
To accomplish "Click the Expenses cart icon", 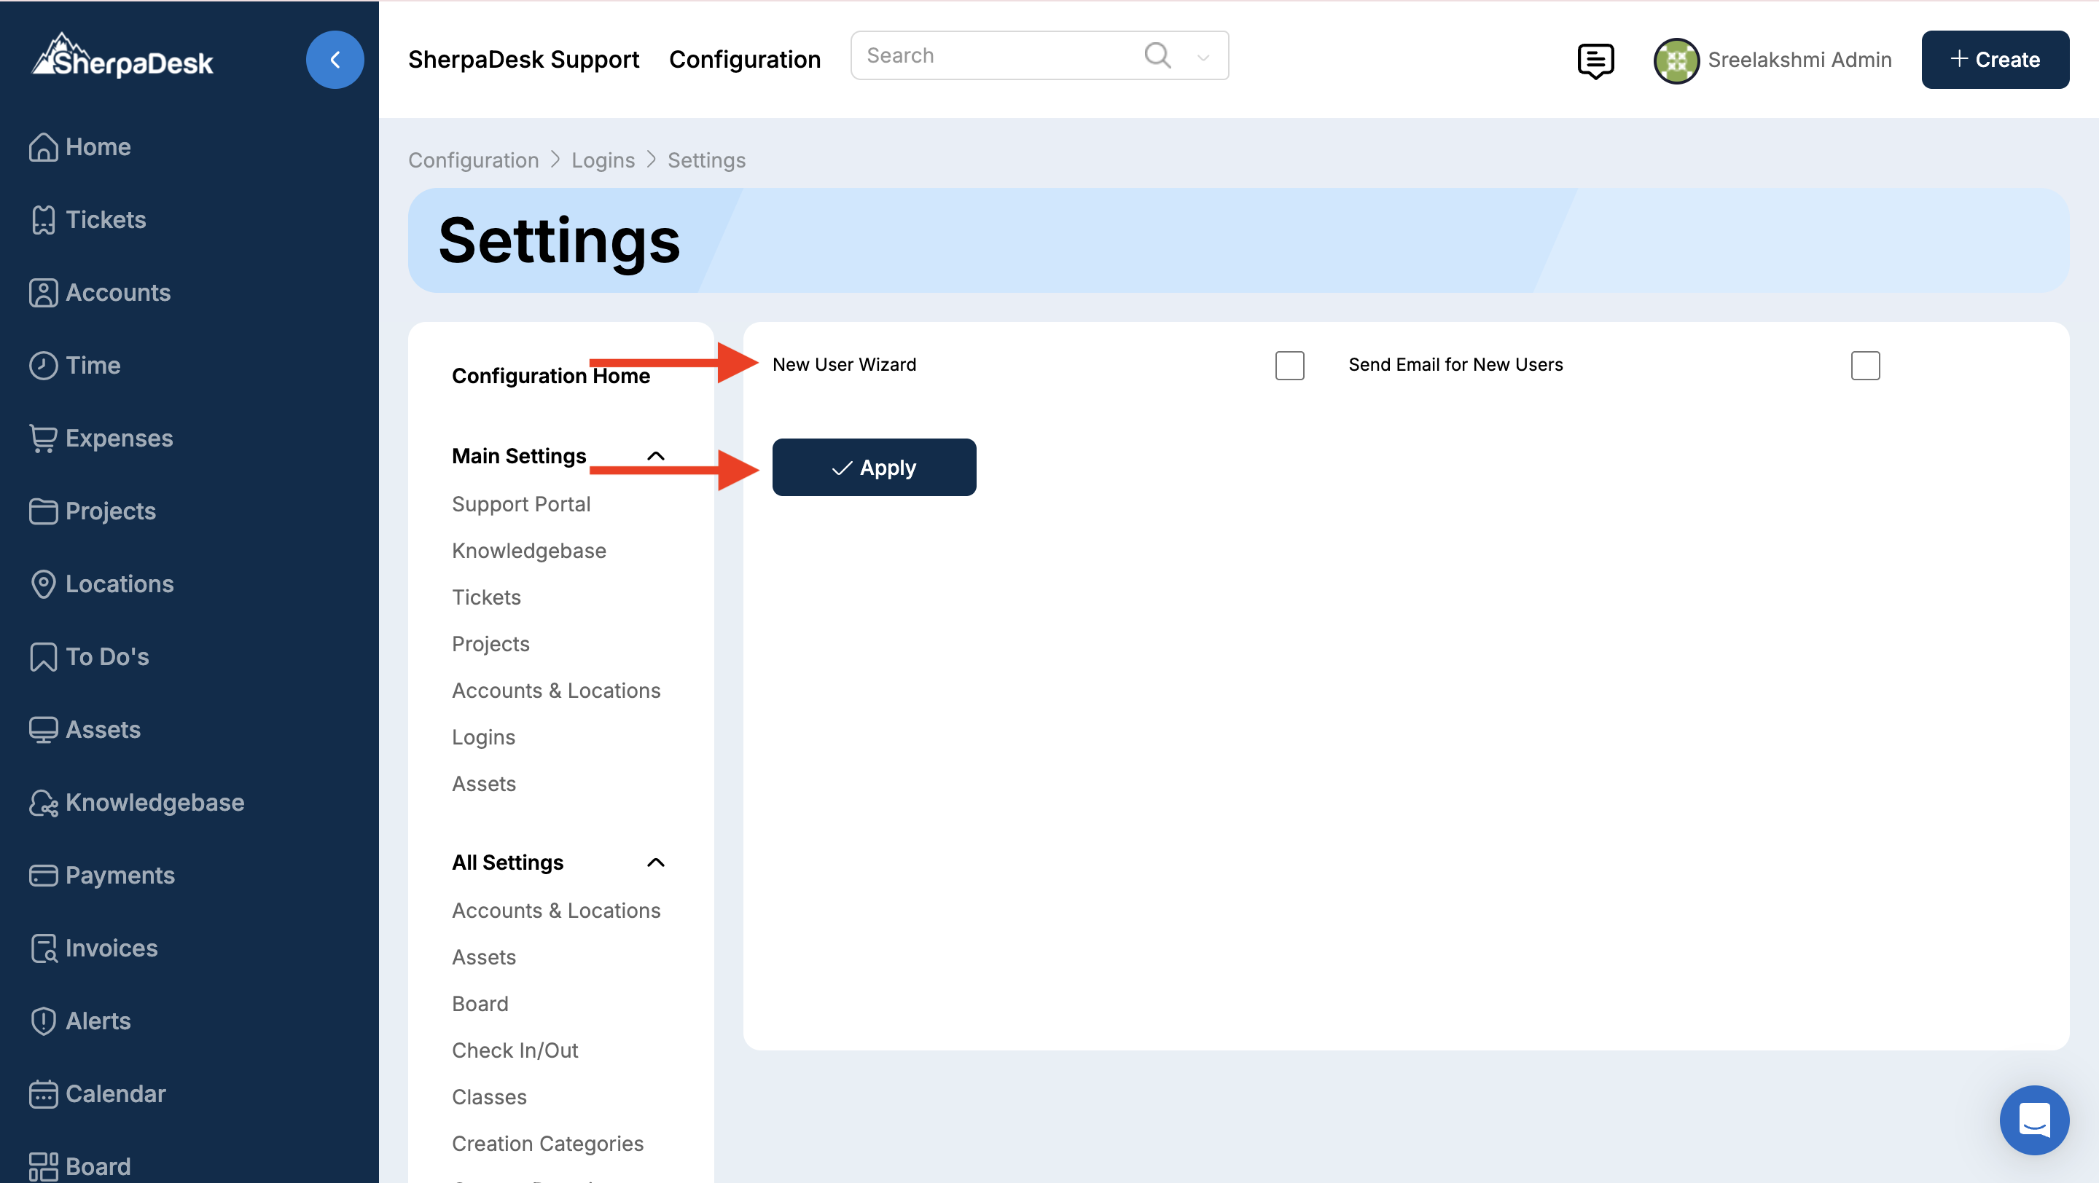I will [x=43, y=439].
